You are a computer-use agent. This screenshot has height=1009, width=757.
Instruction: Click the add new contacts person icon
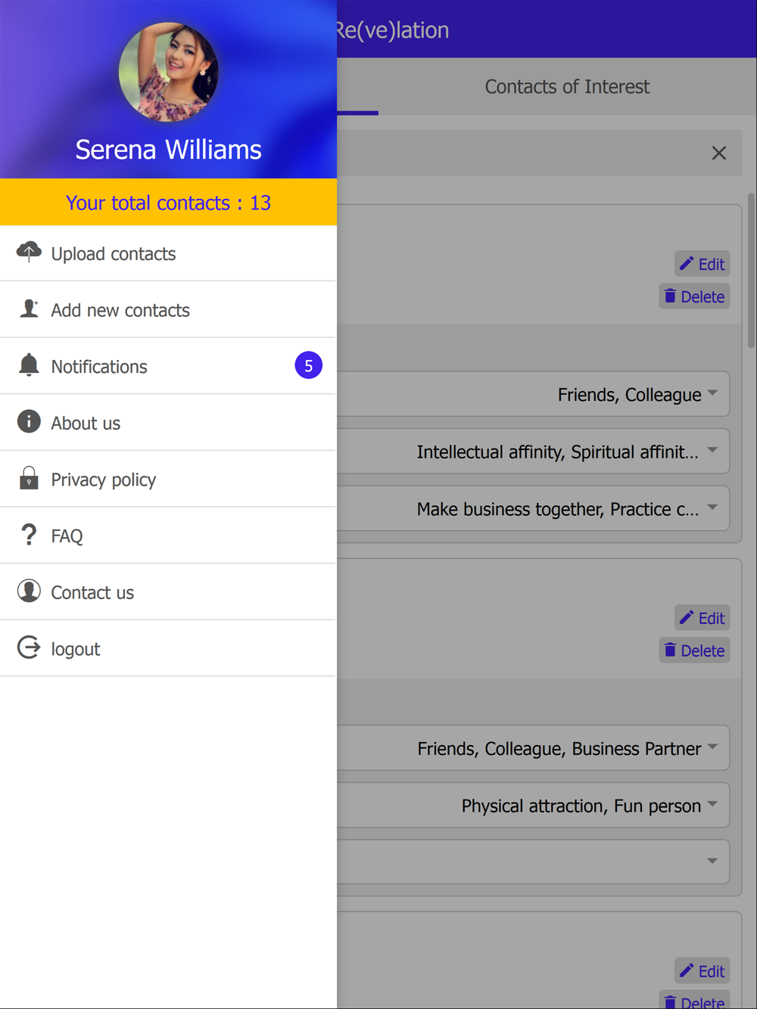[x=29, y=309]
